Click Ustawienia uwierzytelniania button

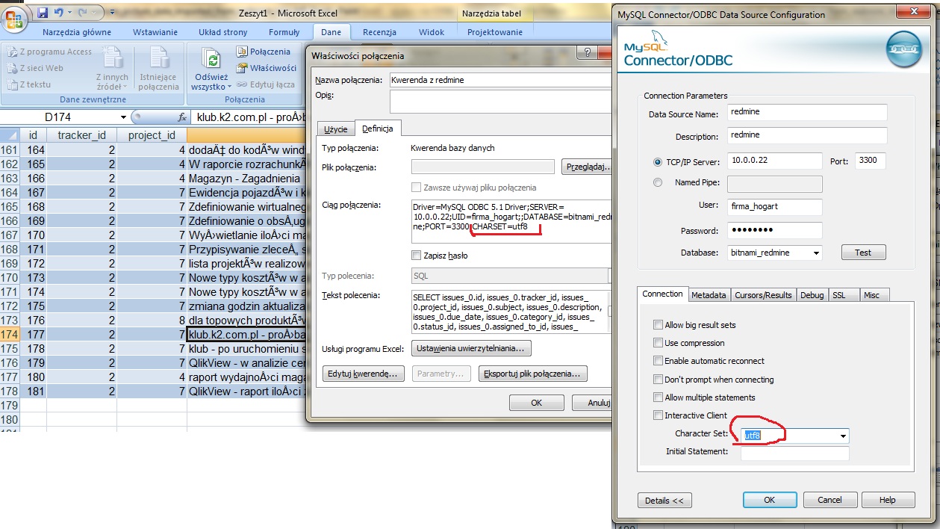471,348
